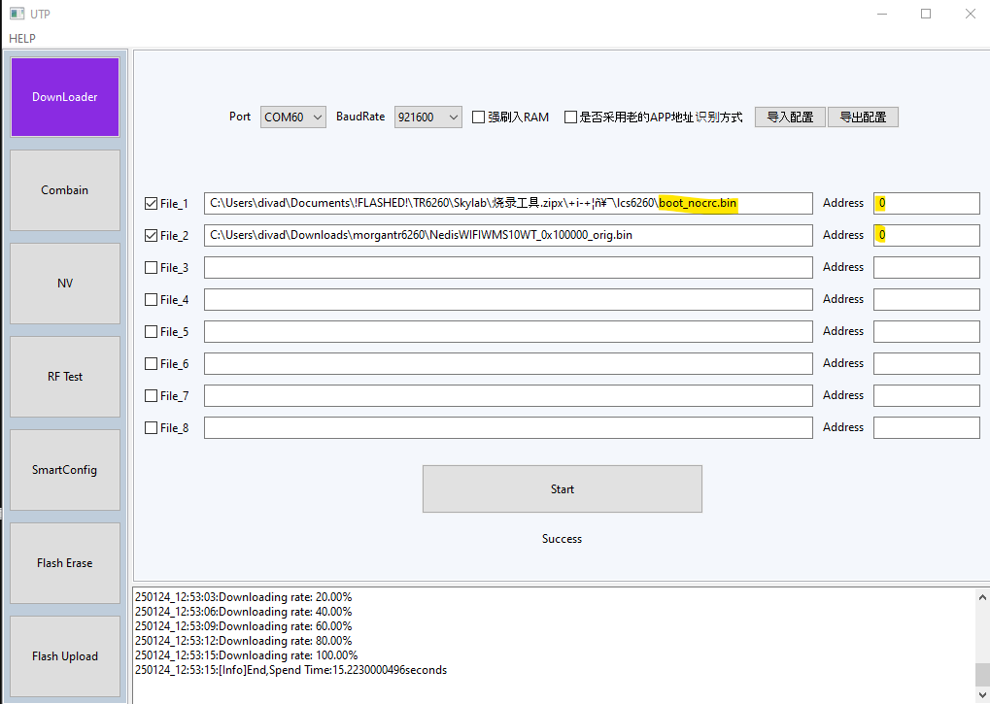
Task: Click the 导入配置 button
Action: pos(790,117)
